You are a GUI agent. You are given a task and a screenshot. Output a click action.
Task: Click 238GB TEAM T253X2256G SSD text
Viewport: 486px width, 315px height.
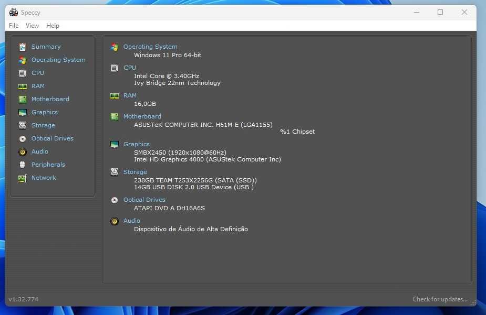click(x=195, y=180)
